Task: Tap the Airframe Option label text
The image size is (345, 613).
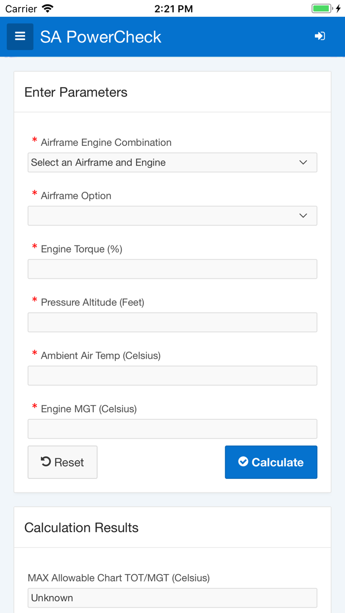Action: tap(76, 196)
